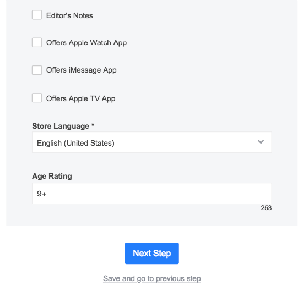Click the Age Rating field label

(52, 176)
